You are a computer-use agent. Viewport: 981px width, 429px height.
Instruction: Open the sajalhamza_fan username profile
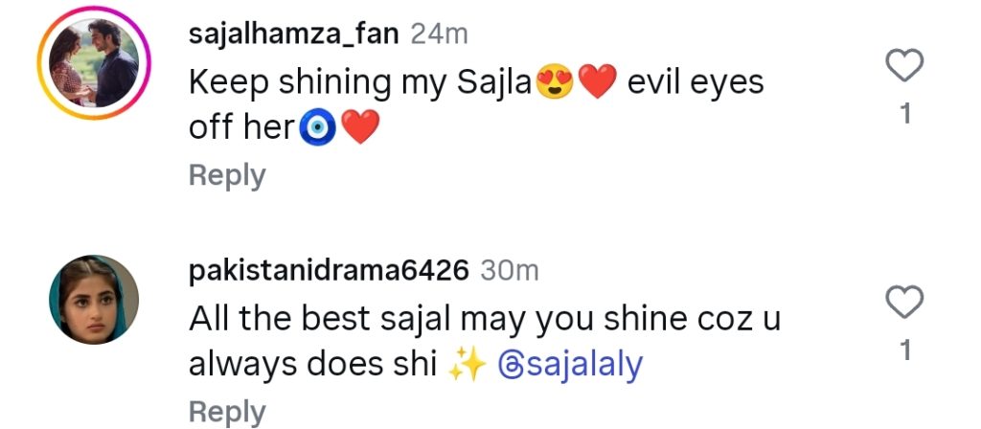(x=294, y=34)
